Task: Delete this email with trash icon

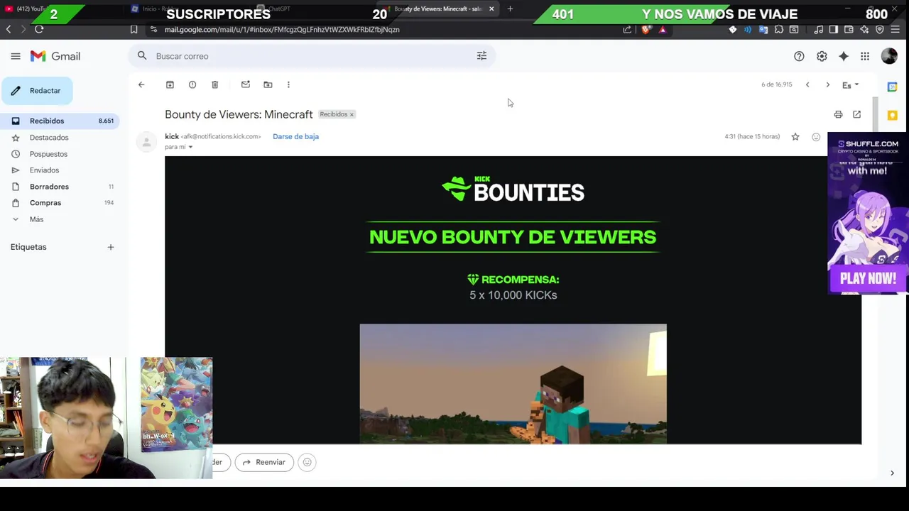Action: 215,84
